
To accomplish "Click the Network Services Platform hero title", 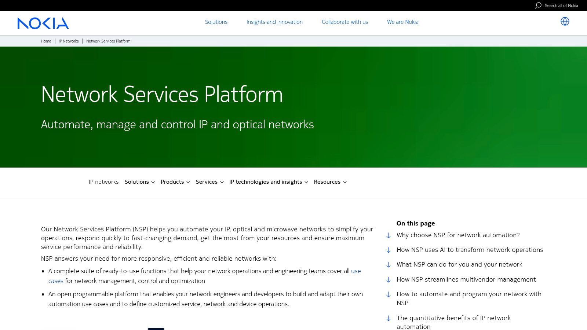I will [162, 94].
